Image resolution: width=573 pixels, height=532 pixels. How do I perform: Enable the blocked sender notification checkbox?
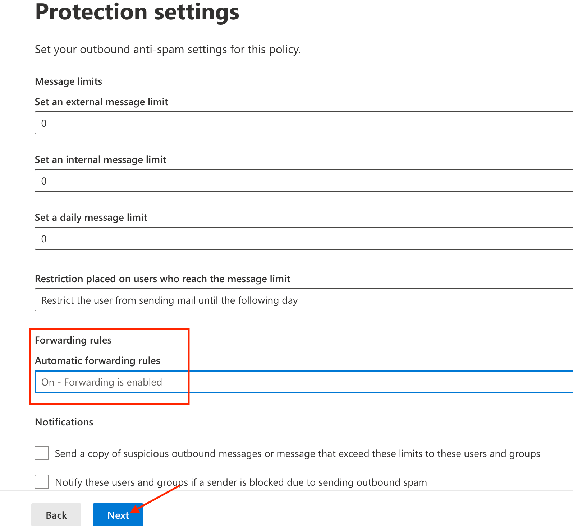42,482
